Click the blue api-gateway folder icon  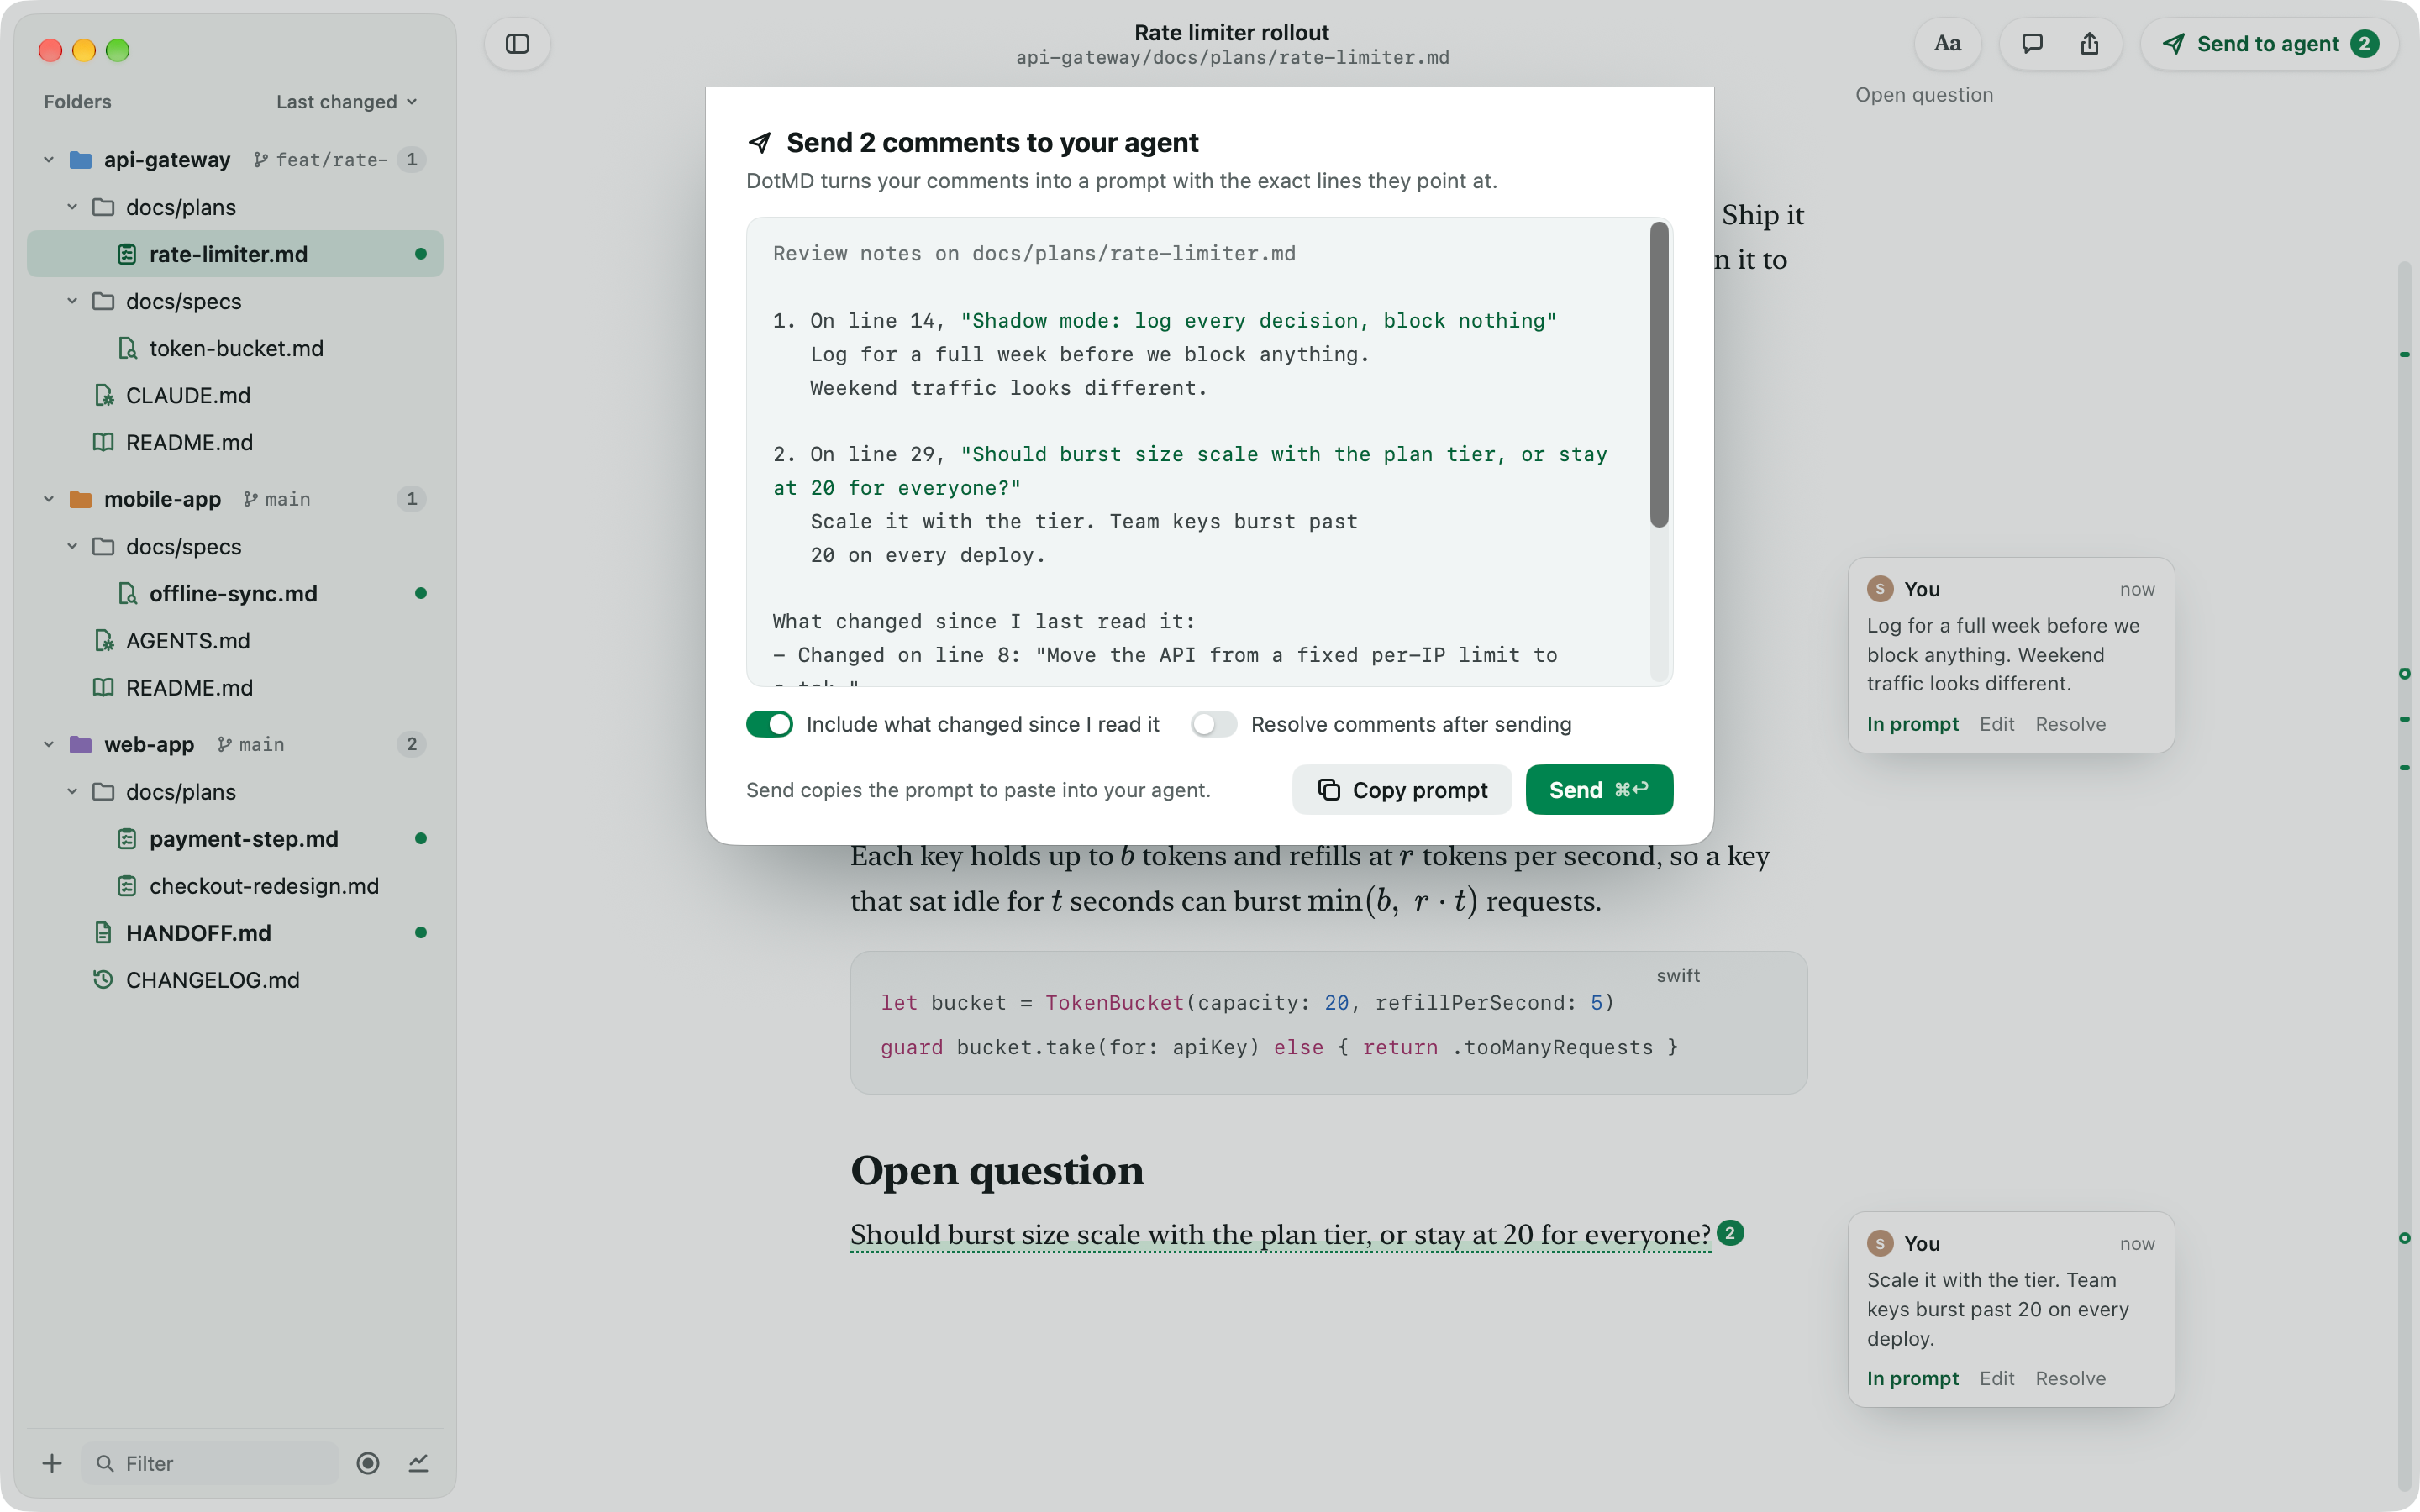[81, 160]
